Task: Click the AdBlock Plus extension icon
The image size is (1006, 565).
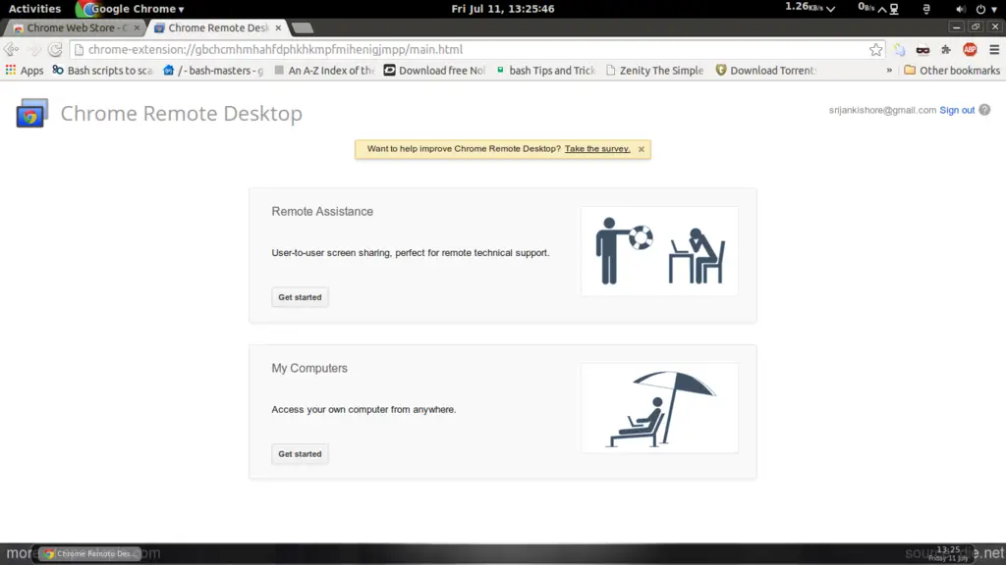Action: [970, 49]
